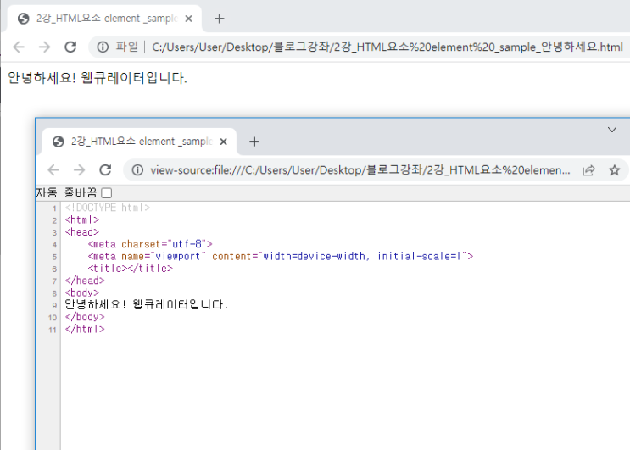Click the meta viewport source line

coord(281,256)
